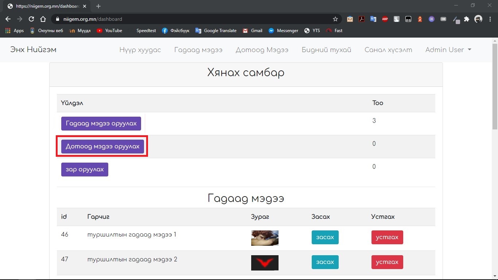498x280 pixels.
Task: Go to the browser home page icon
Action: tap(43, 19)
